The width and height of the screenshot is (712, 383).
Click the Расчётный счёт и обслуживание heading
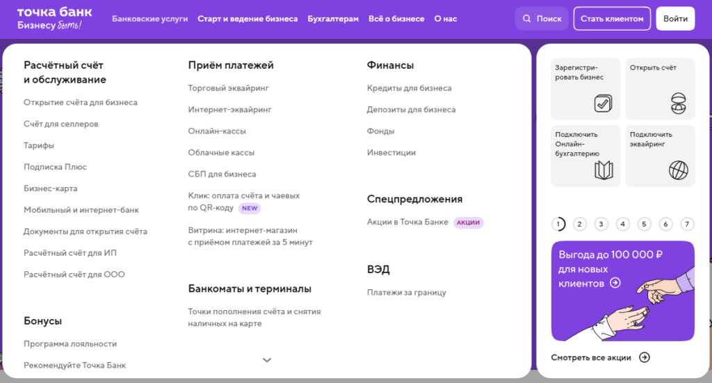tap(65, 72)
